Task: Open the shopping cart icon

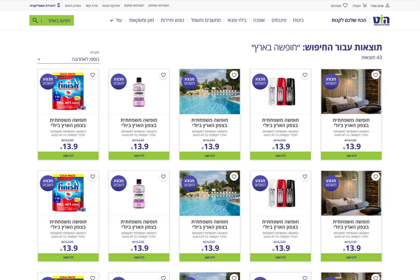Action: click(365, 5)
